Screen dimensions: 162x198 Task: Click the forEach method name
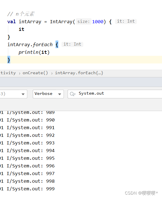tap(43, 44)
